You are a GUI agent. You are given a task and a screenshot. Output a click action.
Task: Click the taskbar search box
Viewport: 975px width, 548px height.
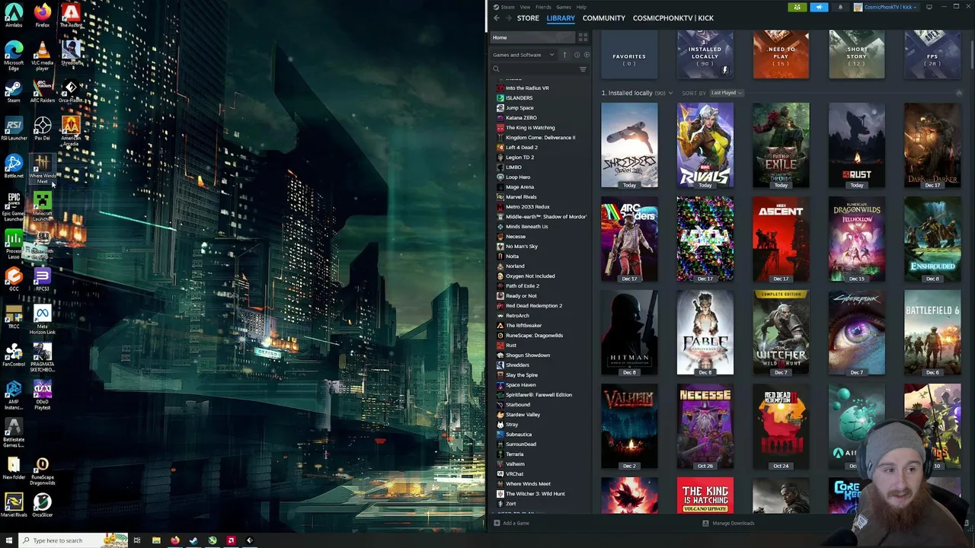[x=72, y=540]
